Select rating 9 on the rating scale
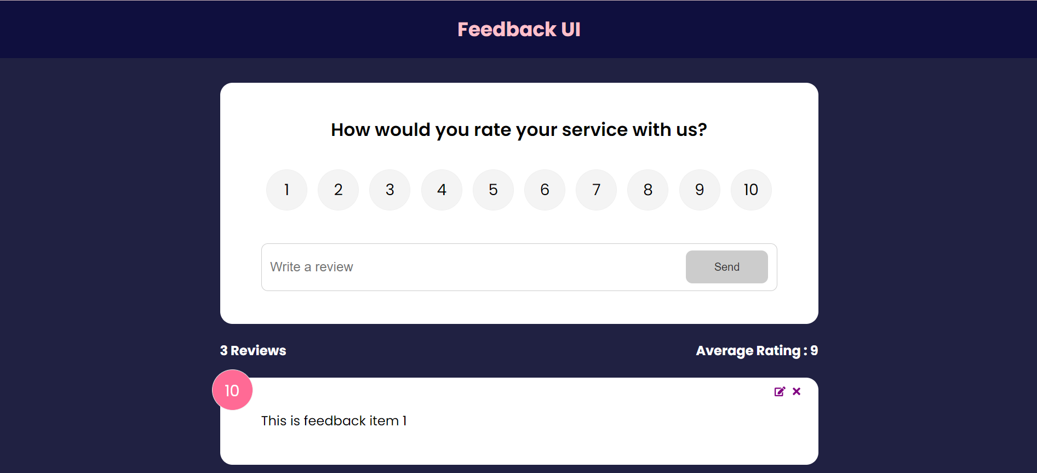The width and height of the screenshot is (1037, 473). coord(699,190)
